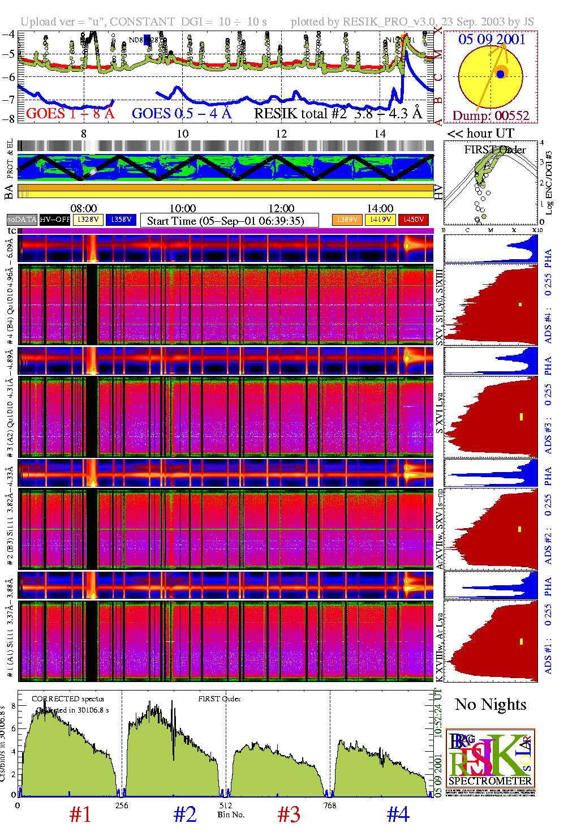Click the FIRST Order scatter plot

coord(490,183)
